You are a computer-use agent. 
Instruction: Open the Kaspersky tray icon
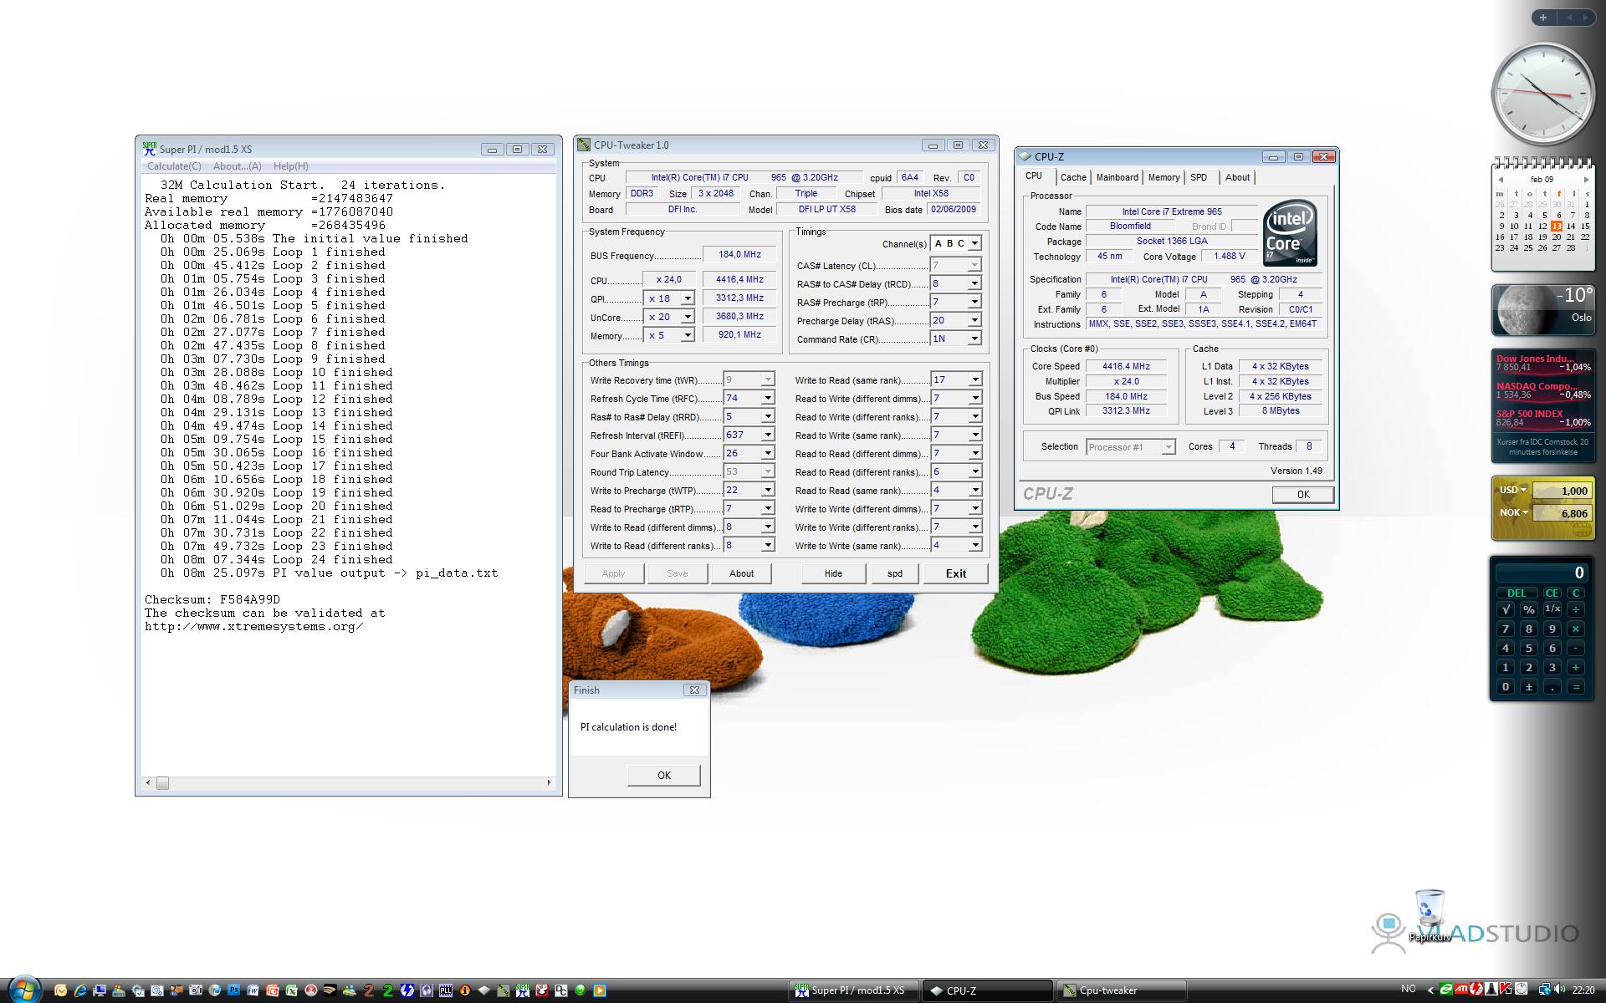(1506, 989)
